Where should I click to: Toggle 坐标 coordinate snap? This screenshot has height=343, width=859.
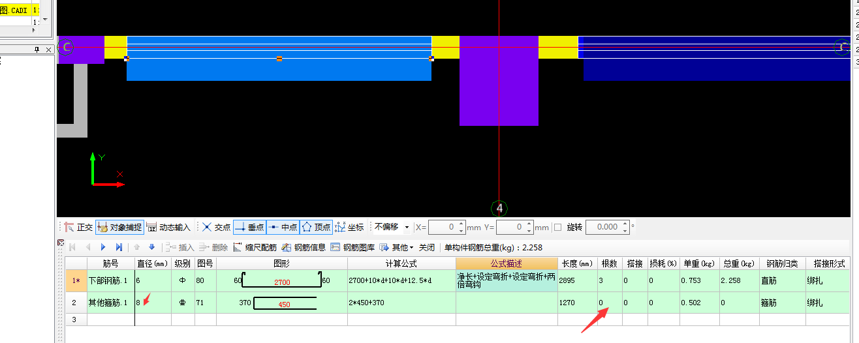click(x=349, y=228)
